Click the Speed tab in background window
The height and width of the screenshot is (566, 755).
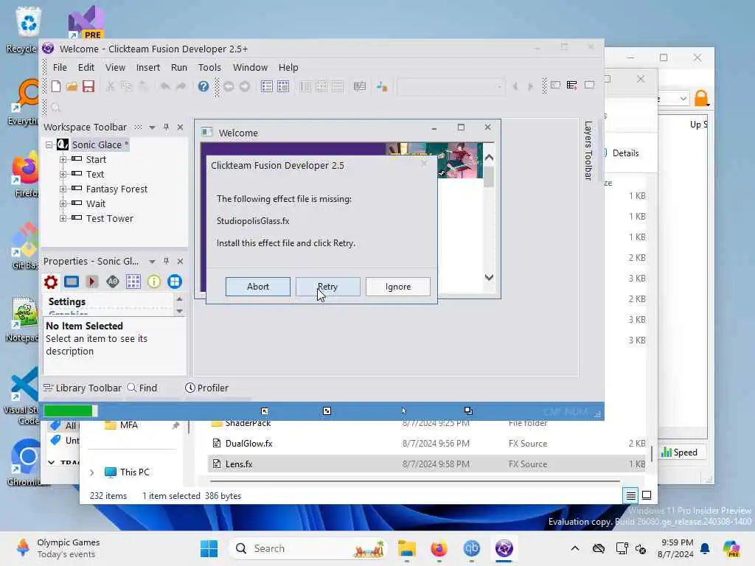pyautogui.click(x=679, y=453)
